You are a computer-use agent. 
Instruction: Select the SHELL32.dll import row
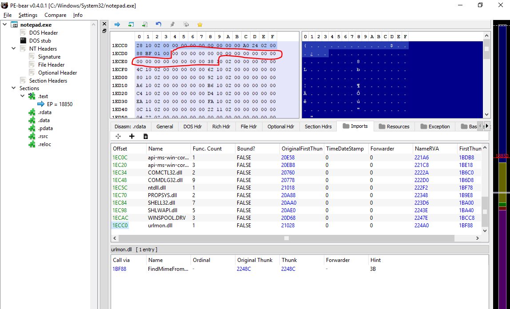tap(161, 203)
